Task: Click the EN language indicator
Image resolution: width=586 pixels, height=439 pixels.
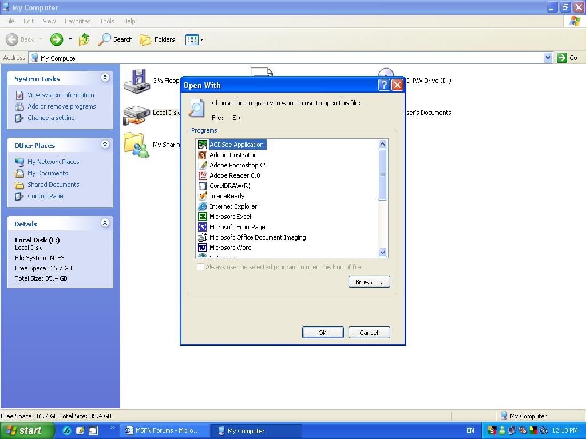Action: coord(470,430)
